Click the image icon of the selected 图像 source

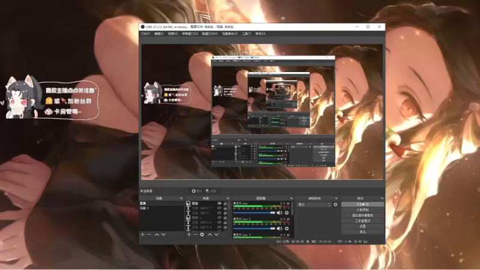click(x=188, y=203)
